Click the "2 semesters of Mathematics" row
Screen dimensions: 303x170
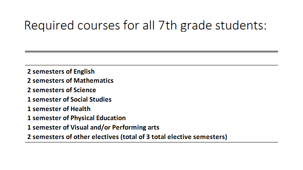tap(70, 80)
